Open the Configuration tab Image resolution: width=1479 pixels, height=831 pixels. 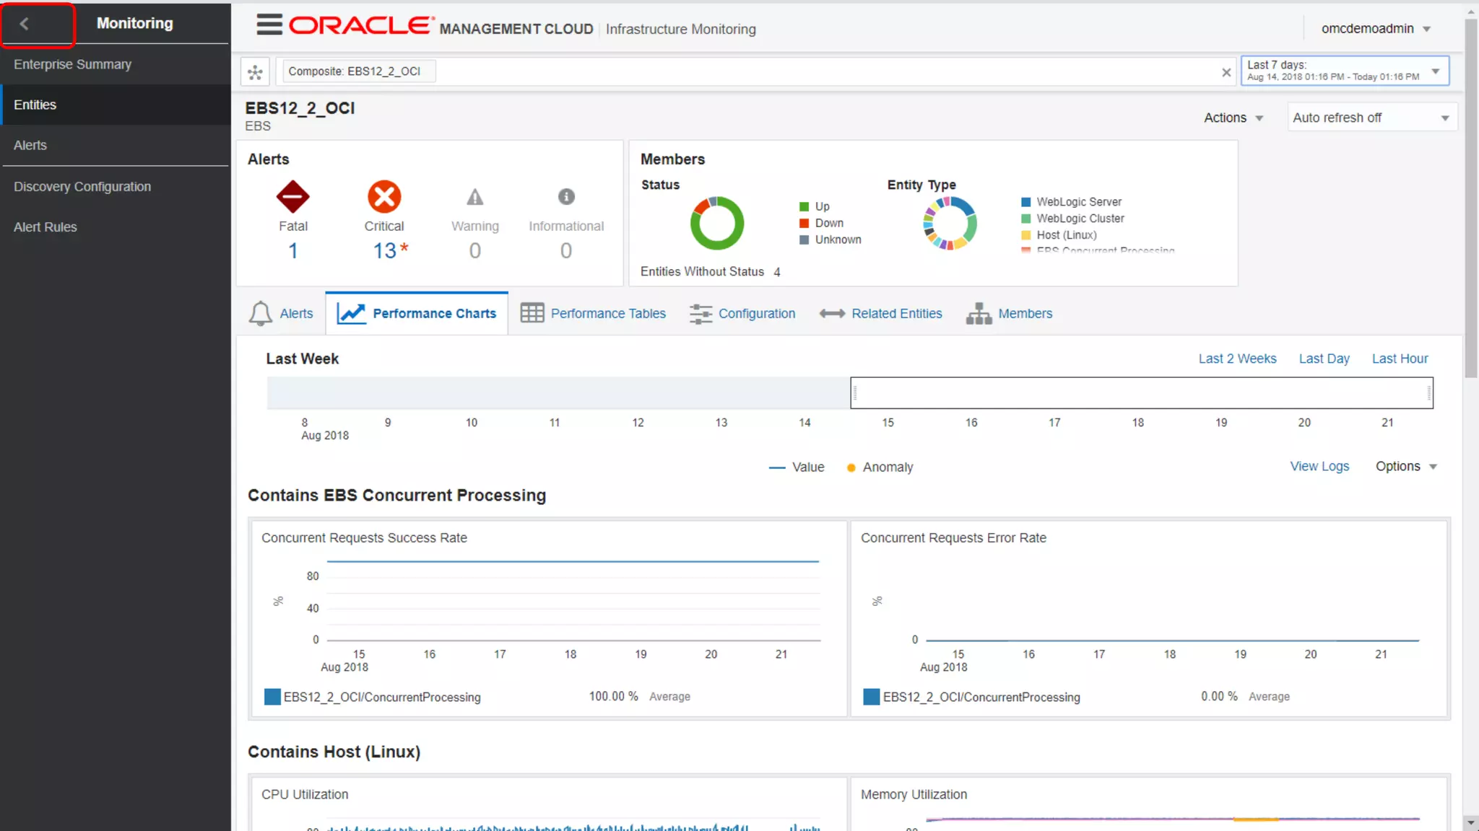pos(742,313)
